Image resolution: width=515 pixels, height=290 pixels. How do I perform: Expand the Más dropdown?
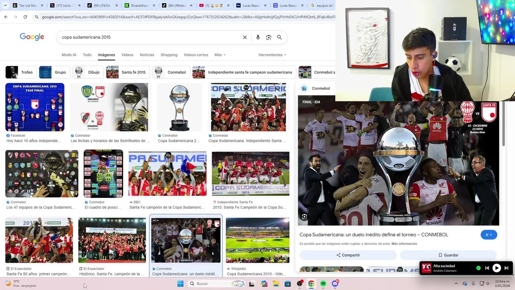[220, 55]
